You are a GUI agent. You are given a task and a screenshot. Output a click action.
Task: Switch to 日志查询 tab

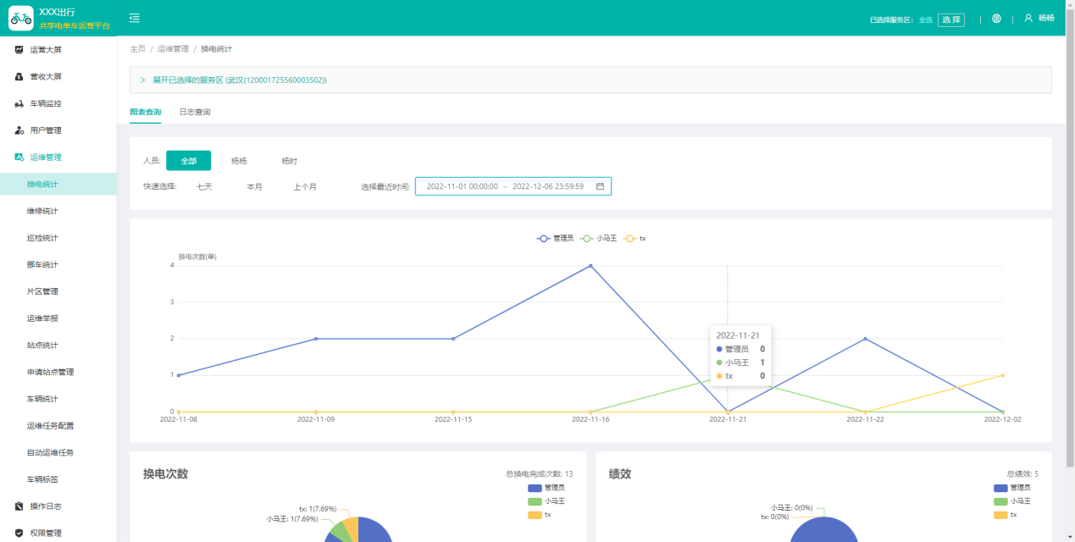195,112
